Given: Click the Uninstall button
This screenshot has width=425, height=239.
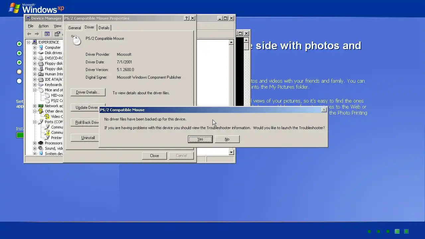Looking at the screenshot, I should [x=85, y=138].
